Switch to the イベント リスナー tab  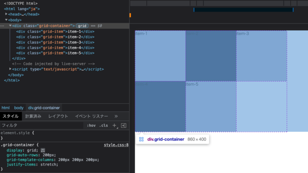click(92, 116)
